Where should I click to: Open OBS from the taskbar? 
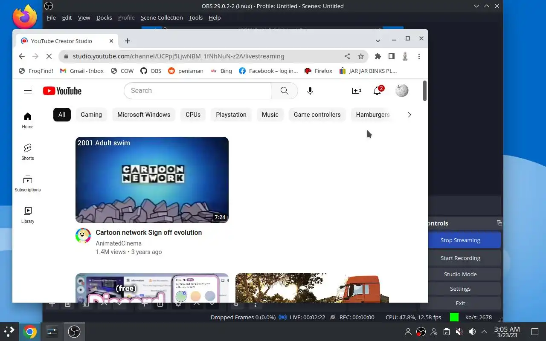point(74,332)
